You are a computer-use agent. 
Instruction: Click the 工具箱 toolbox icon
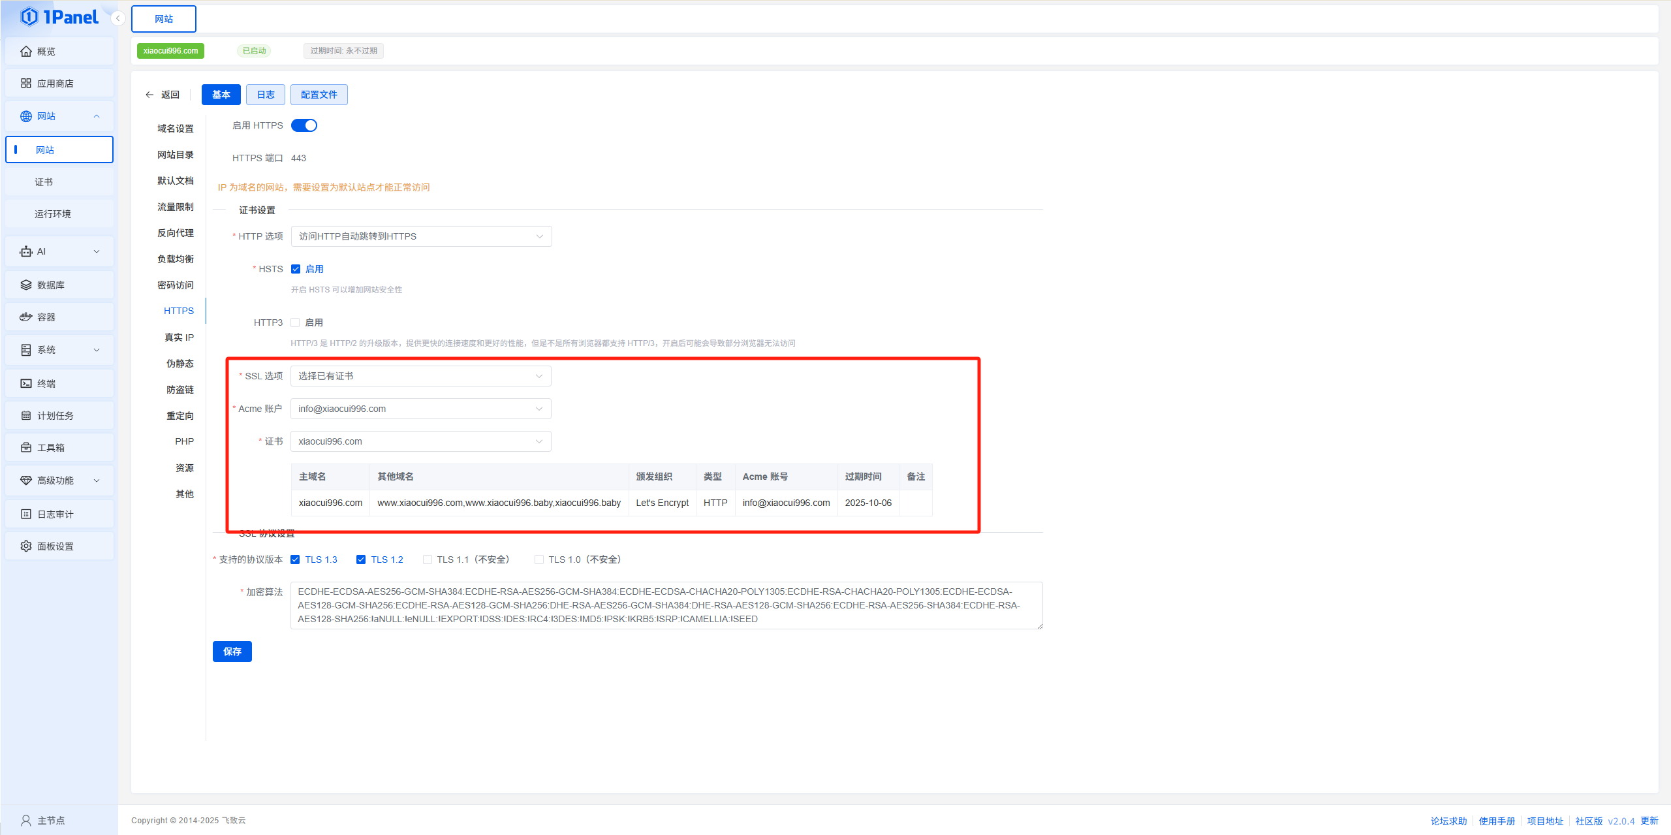tap(26, 448)
